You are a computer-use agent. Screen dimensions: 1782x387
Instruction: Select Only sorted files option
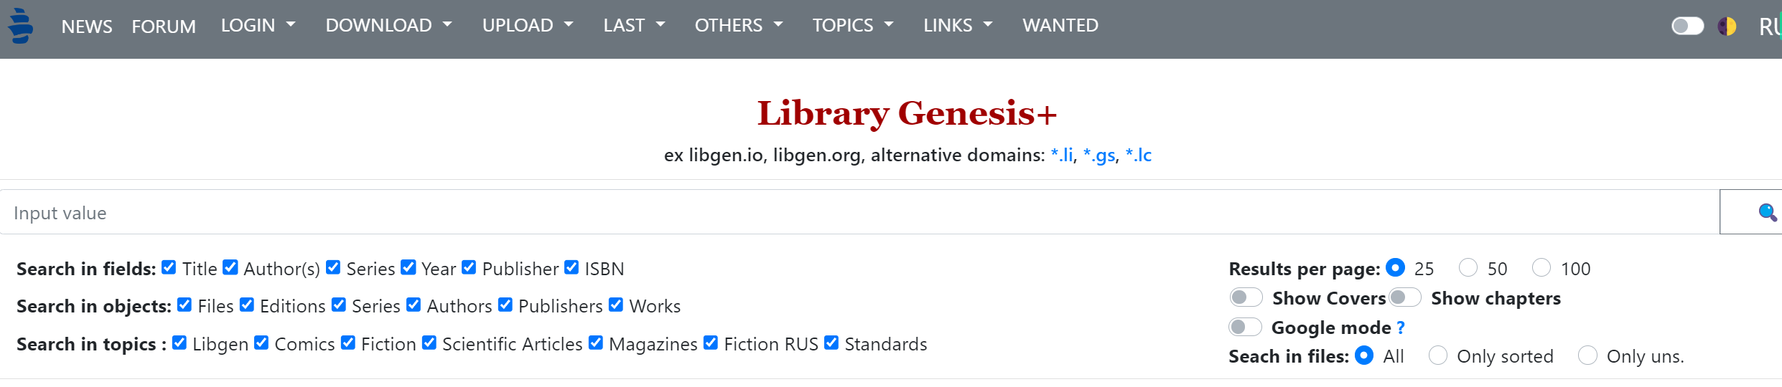(1438, 355)
